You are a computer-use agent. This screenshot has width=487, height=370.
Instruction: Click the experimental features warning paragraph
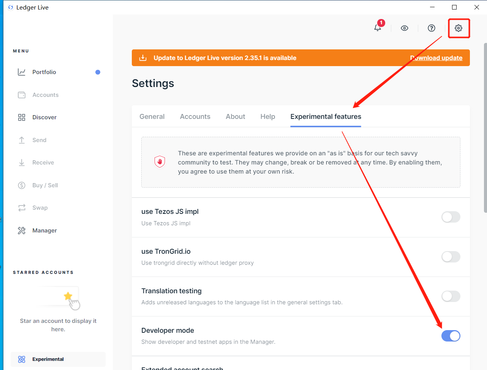coord(310,163)
